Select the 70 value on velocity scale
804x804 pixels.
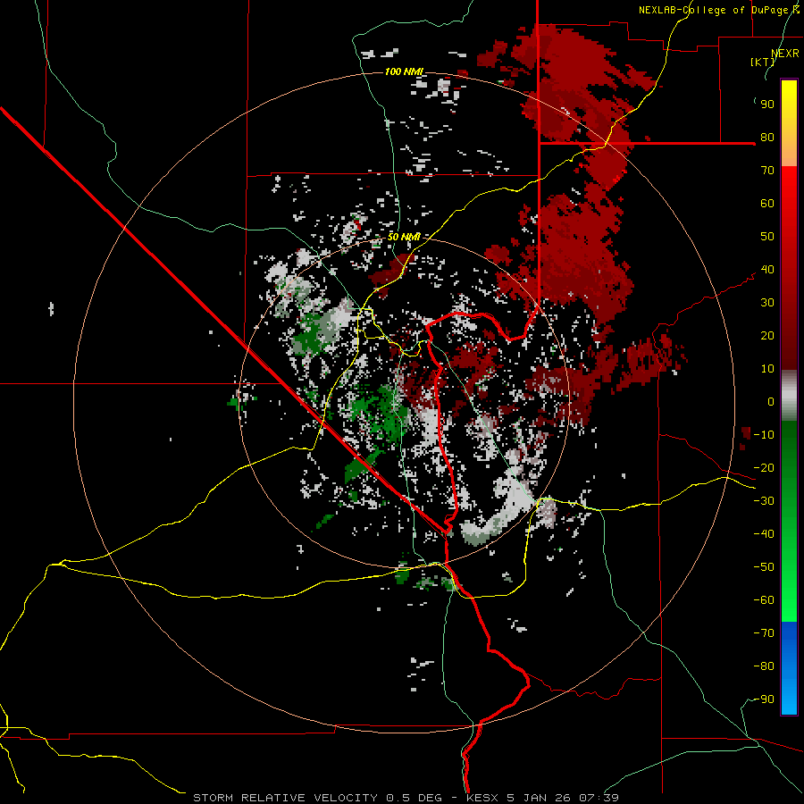click(767, 171)
